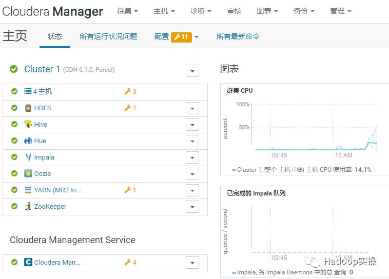Open the Oozie actions dropdown
The height and width of the screenshot is (279, 389).
click(x=192, y=174)
